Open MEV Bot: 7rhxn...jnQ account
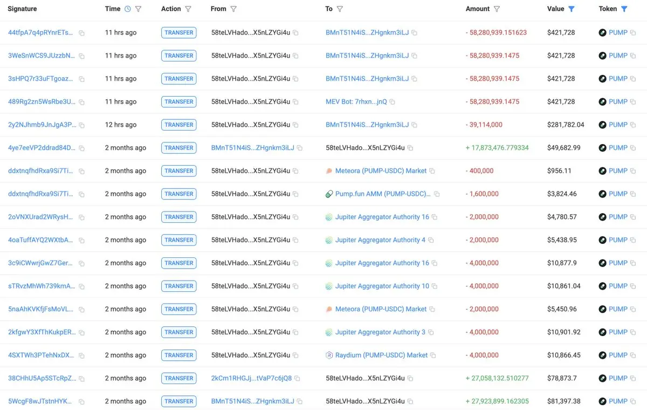The image size is (647, 410). 356,101
